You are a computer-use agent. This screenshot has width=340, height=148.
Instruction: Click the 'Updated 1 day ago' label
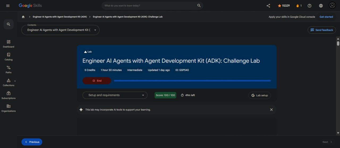tap(159, 70)
